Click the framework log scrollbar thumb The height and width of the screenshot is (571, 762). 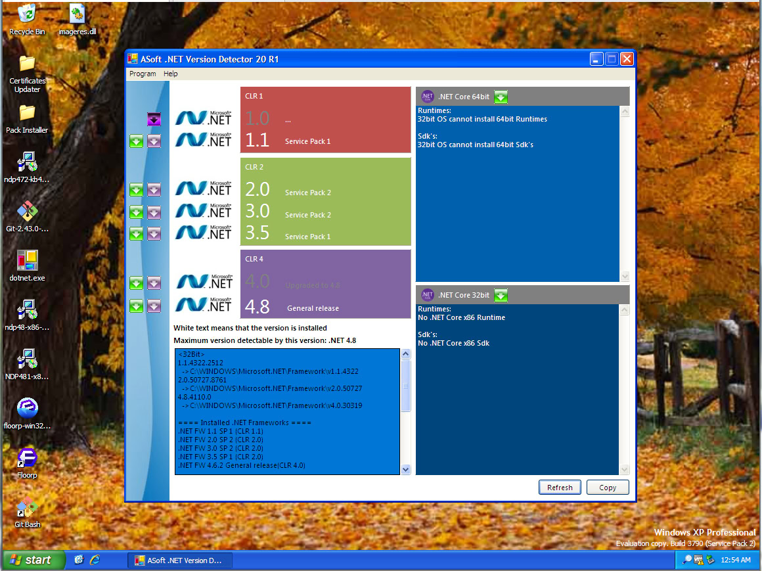[406, 385]
